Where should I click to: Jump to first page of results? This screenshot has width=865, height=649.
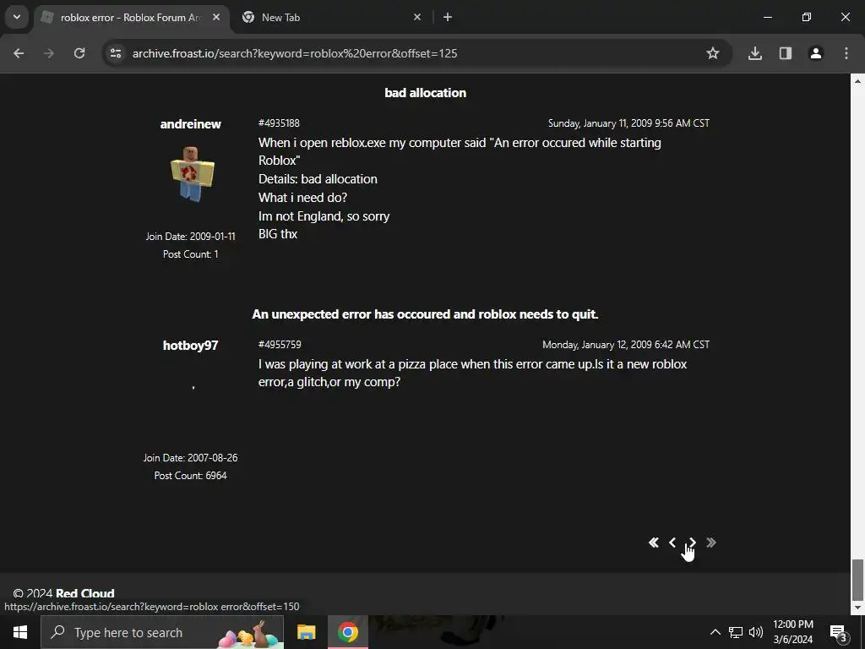pos(654,543)
